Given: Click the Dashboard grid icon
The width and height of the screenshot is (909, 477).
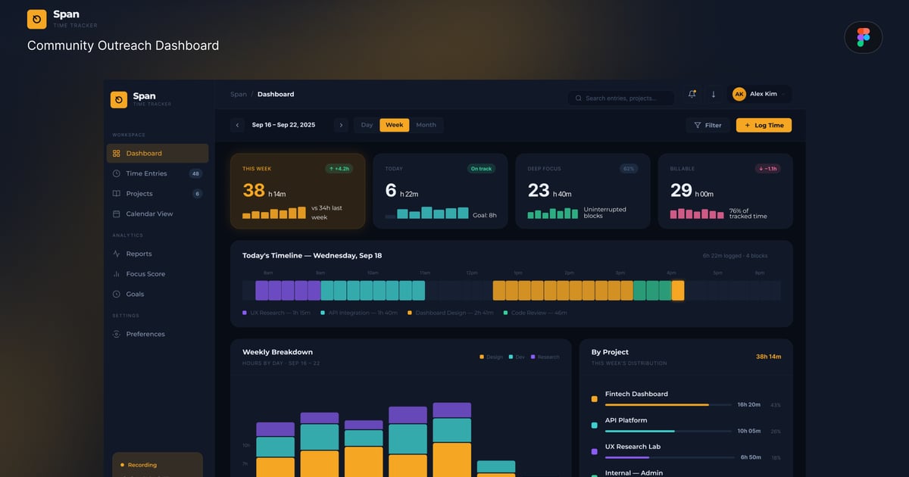Looking at the screenshot, I should tap(116, 154).
